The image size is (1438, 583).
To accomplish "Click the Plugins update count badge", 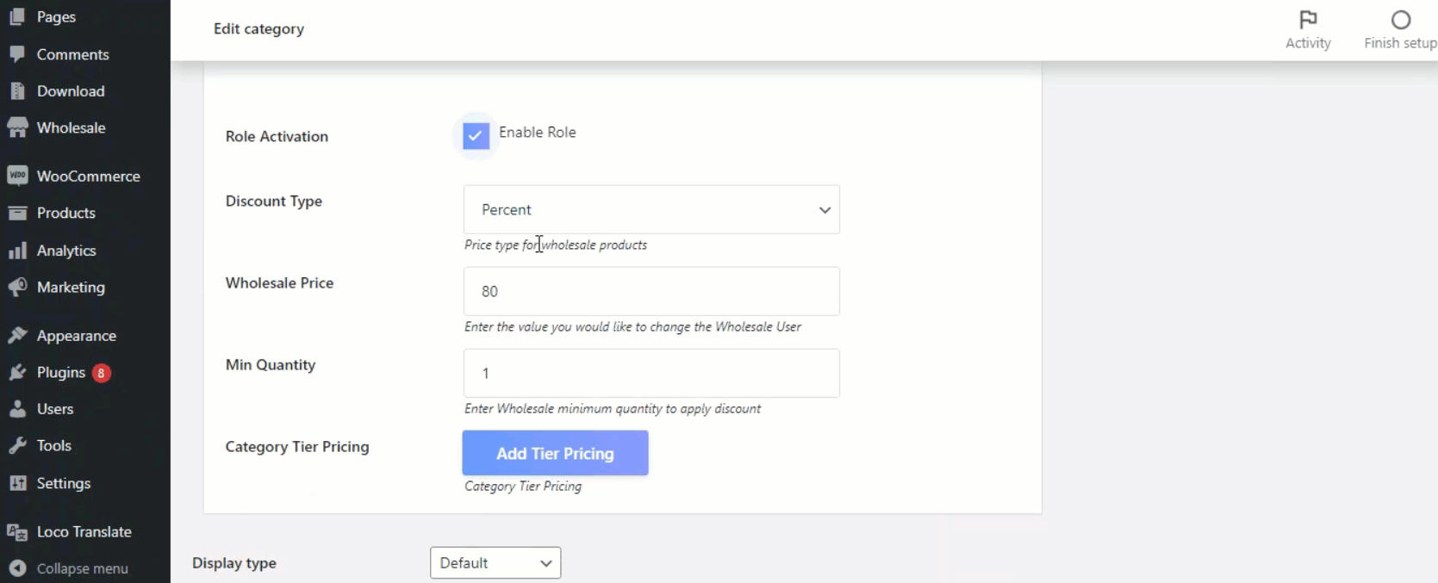I will (102, 373).
